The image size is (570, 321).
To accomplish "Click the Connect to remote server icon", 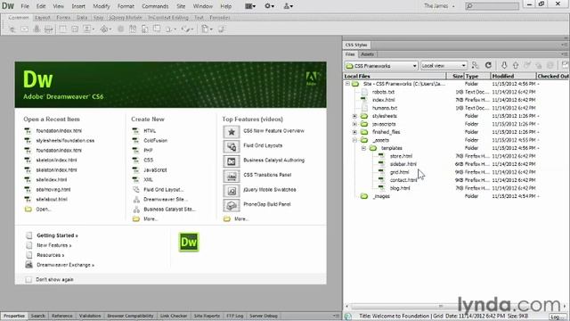I will [475, 65].
